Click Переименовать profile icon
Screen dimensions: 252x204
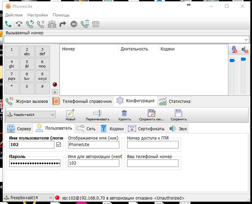[97, 115]
